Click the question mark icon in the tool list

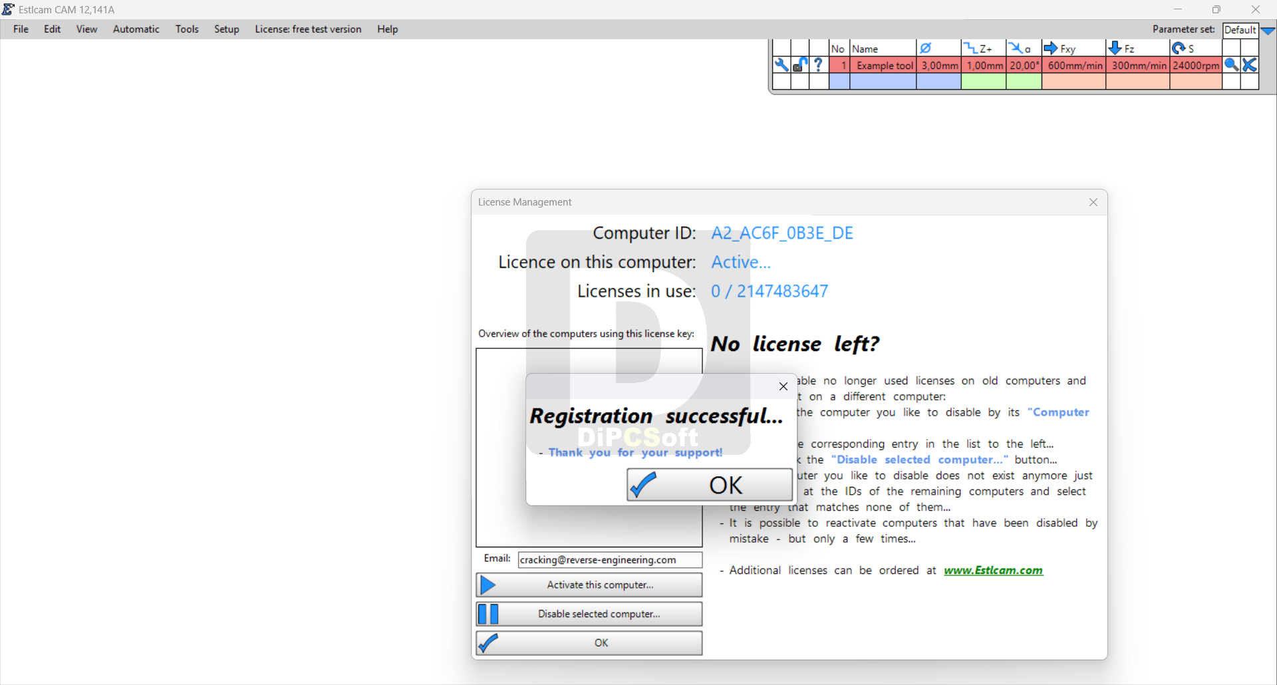tap(819, 65)
